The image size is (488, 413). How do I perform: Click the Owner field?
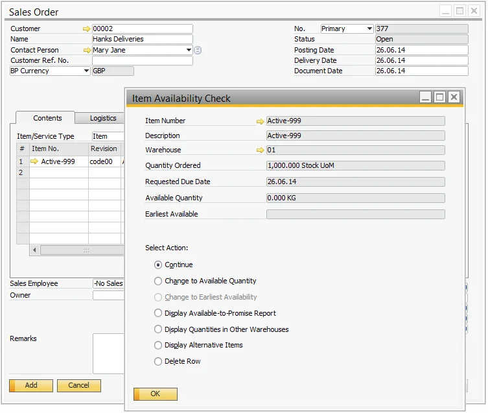(109, 295)
